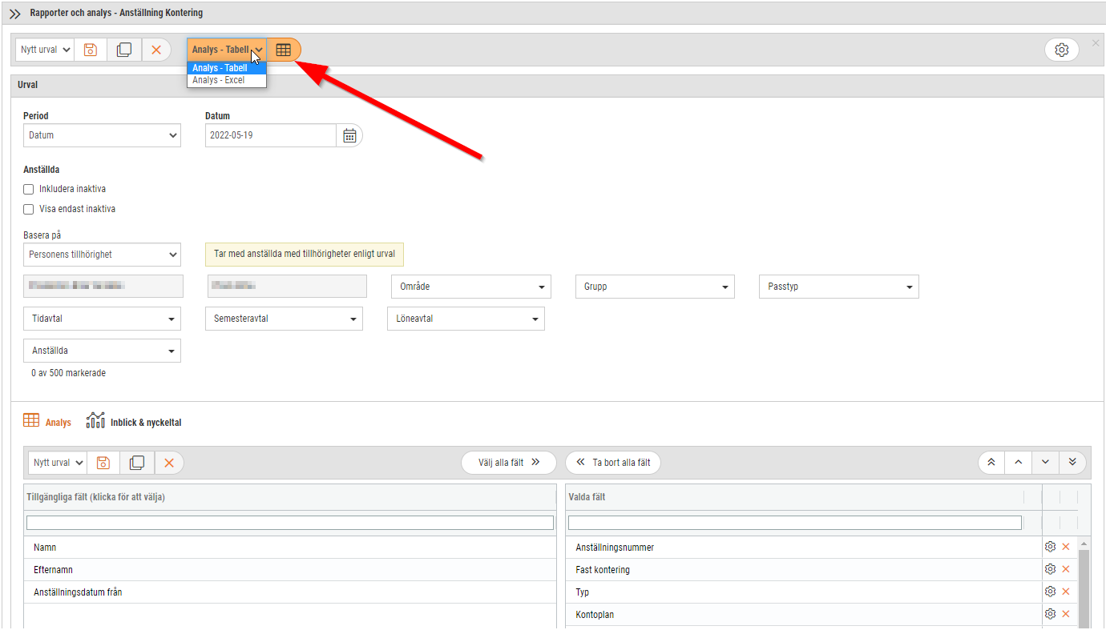Open settings for Fast kontering field
The image size is (1106, 630).
[1051, 569]
